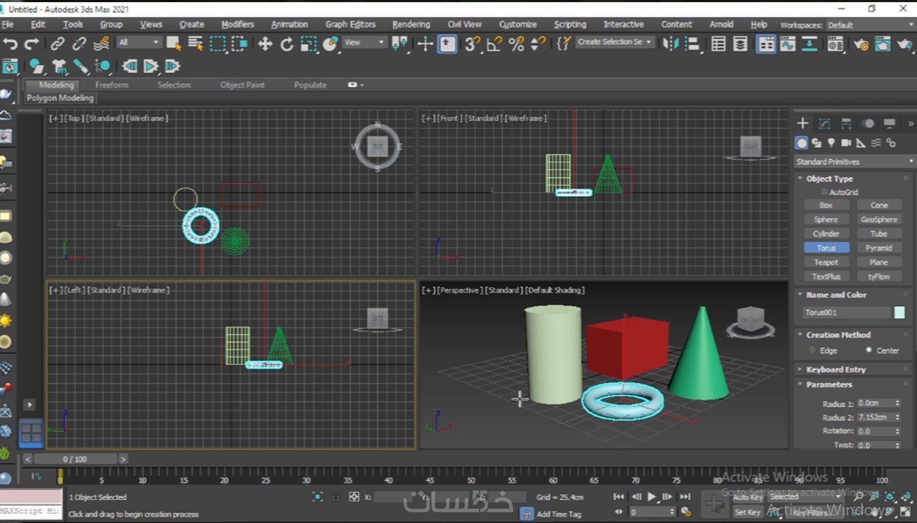
Task: Select the Edge creation method
Action: [813, 350]
